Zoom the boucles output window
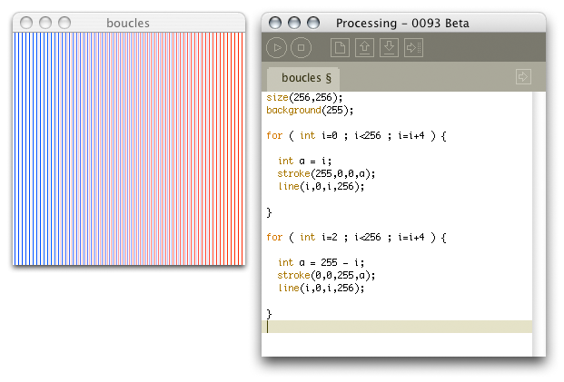The width and height of the screenshot is (564, 382). click(64, 22)
